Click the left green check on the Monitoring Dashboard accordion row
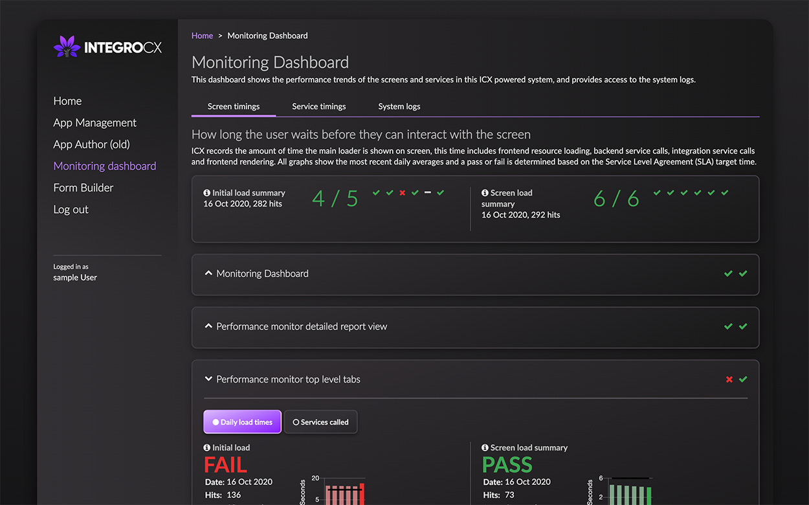 click(x=729, y=274)
